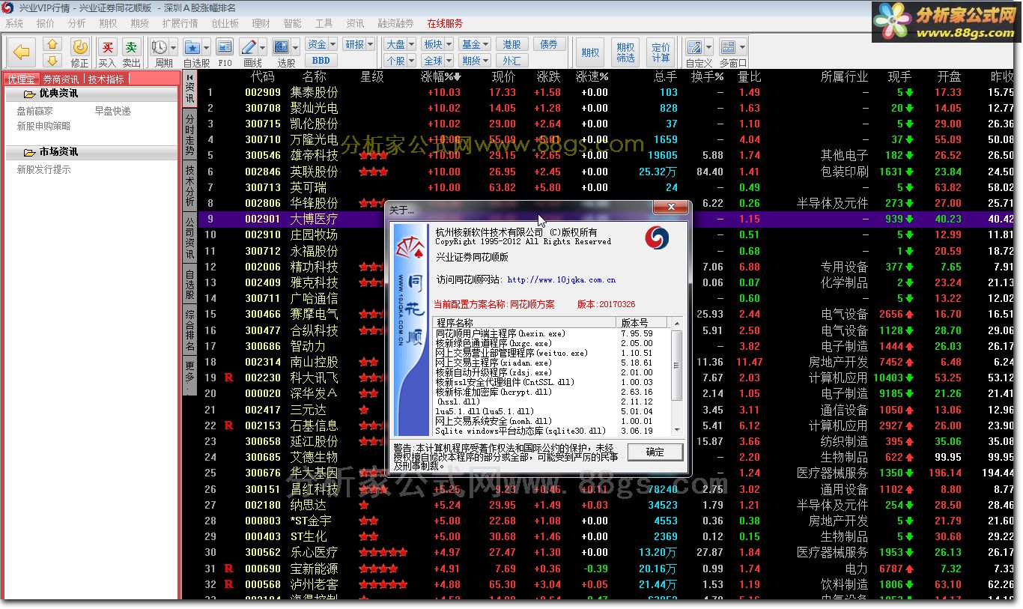Viewport: 1023px width, 609px height.
Task: Open the 早盘快递 link
Action: pos(112,111)
